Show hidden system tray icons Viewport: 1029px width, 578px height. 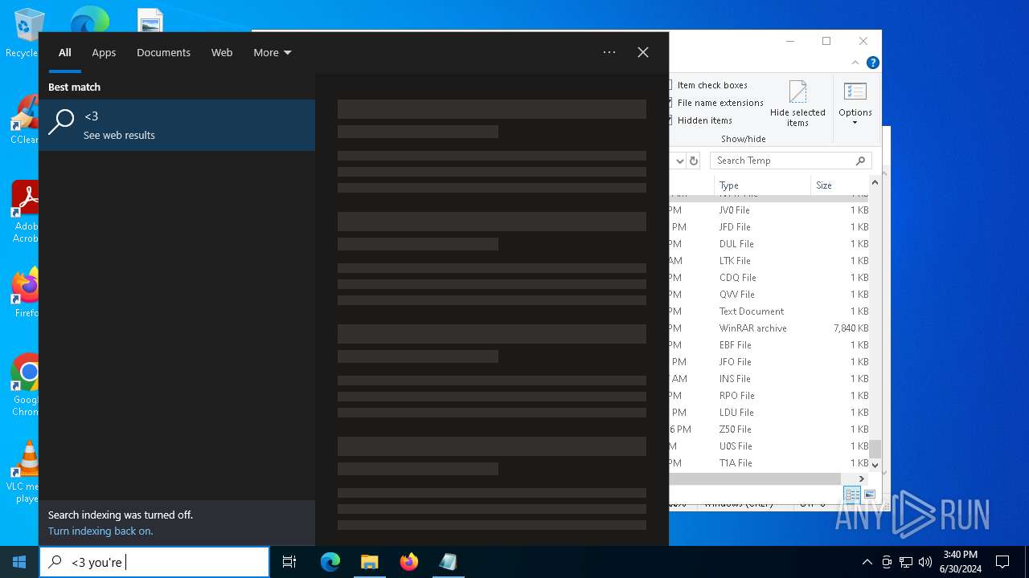click(867, 562)
